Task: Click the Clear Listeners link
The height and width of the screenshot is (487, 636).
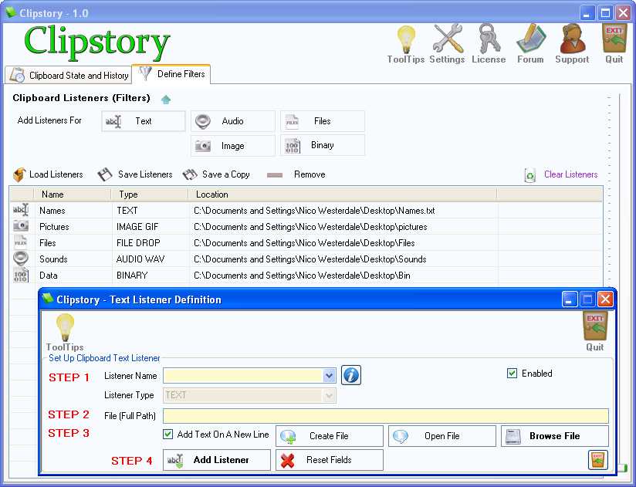Action: coord(570,174)
